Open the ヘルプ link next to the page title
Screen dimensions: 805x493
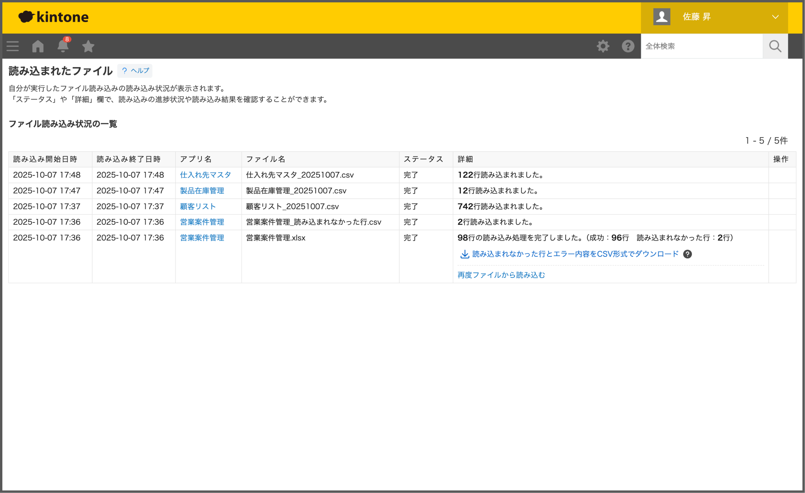[x=135, y=71]
